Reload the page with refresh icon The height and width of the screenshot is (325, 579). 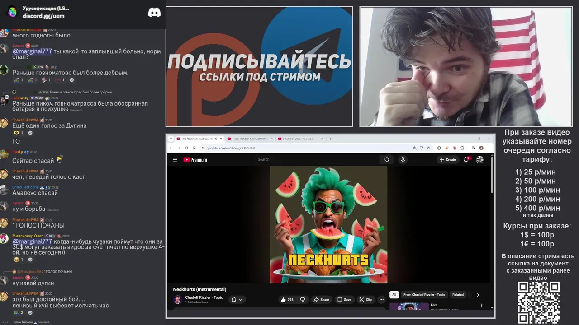click(186, 148)
